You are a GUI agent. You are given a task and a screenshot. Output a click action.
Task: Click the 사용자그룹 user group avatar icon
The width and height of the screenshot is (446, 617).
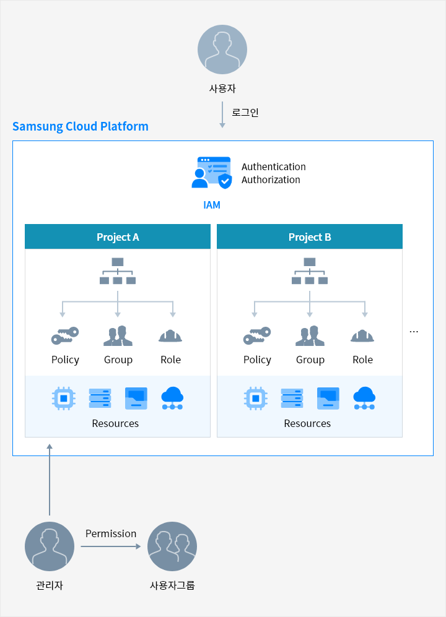[172, 546]
